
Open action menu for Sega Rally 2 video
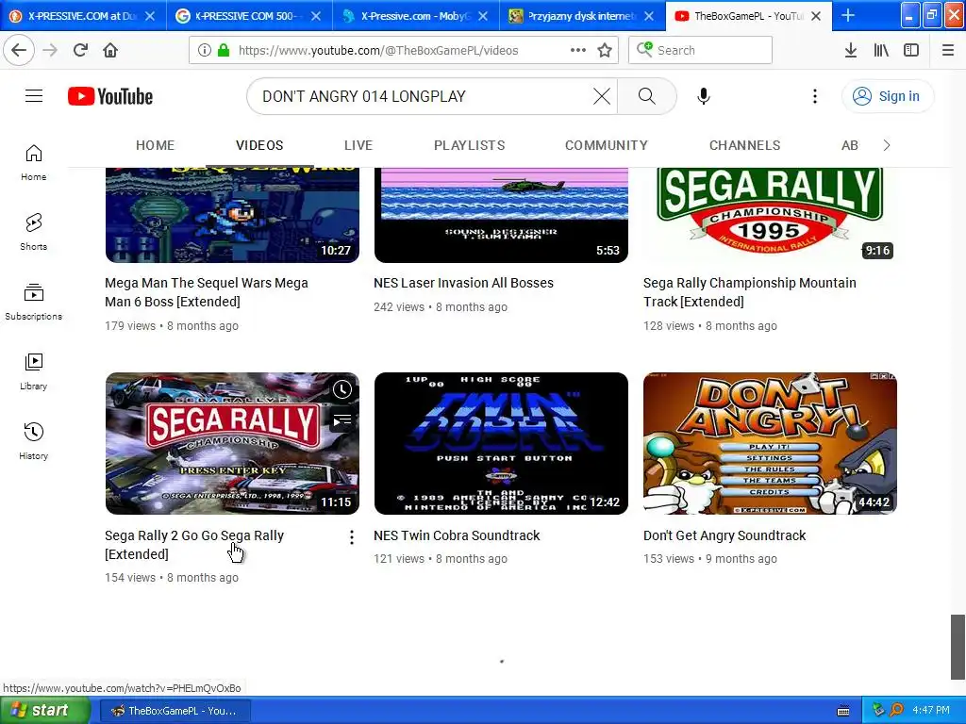pyautogui.click(x=351, y=537)
